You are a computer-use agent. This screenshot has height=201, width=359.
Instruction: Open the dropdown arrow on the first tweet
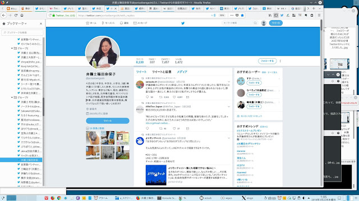tap(228, 82)
